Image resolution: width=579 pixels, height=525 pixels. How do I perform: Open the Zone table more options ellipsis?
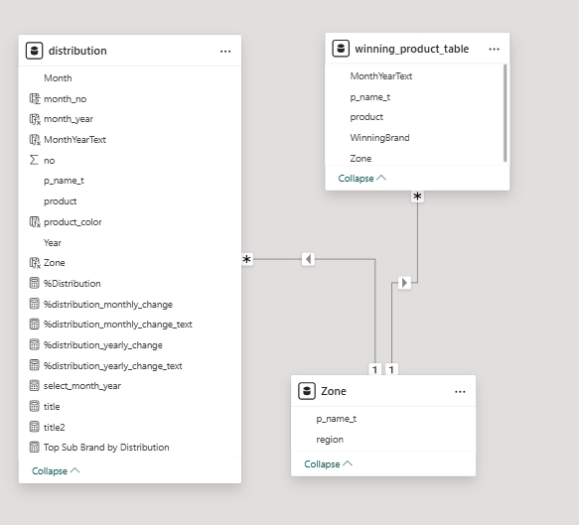pos(460,392)
